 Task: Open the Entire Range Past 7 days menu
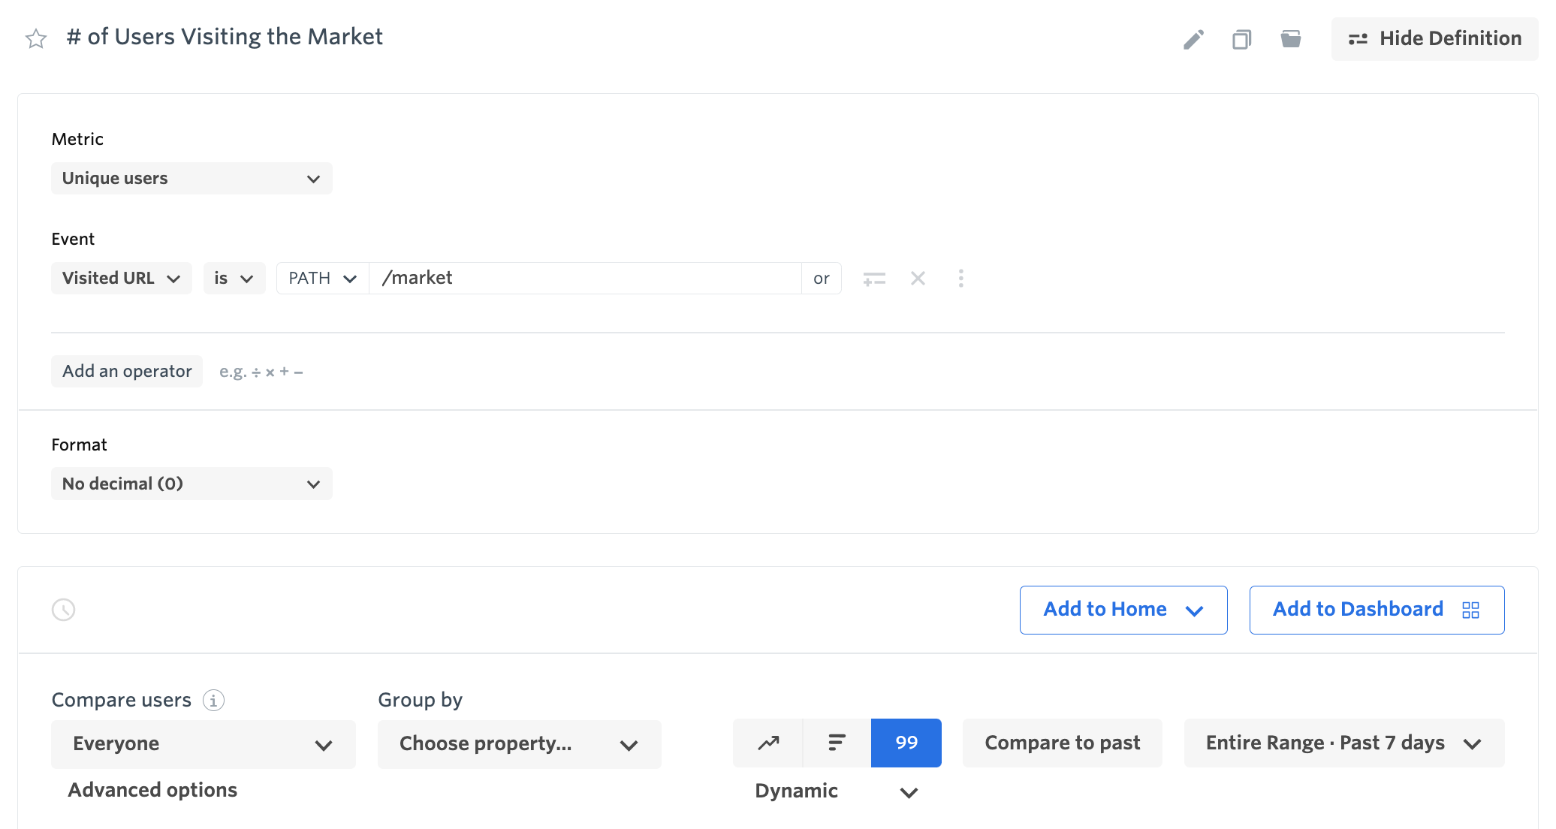click(1343, 743)
